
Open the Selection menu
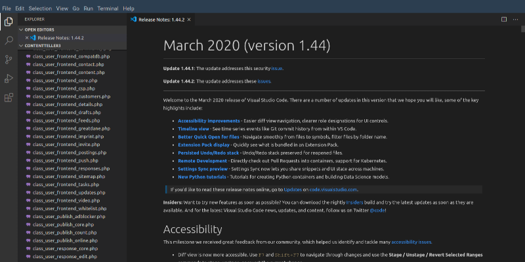(x=40, y=9)
